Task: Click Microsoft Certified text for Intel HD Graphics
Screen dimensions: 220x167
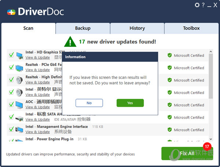Action: [189, 55]
